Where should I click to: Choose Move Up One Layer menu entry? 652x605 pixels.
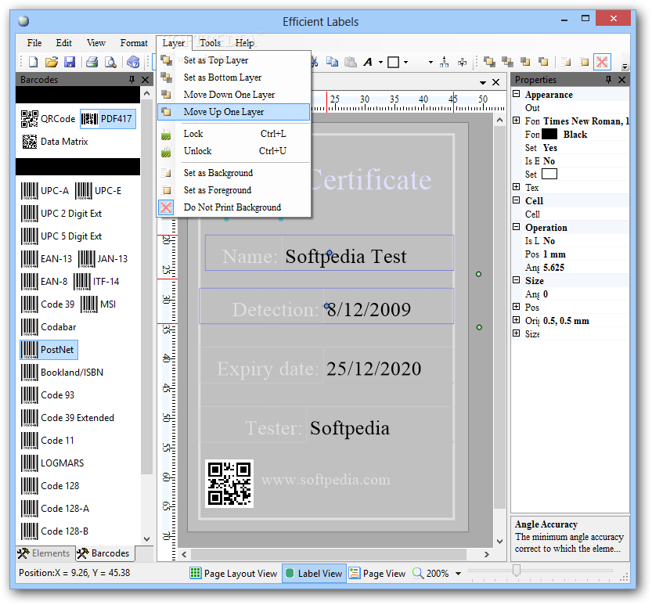[x=233, y=112]
